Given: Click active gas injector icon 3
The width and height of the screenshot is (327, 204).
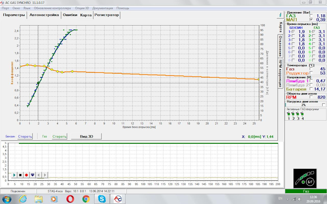Looking at the screenshot, I should pyautogui.click(x=298, y=114).
